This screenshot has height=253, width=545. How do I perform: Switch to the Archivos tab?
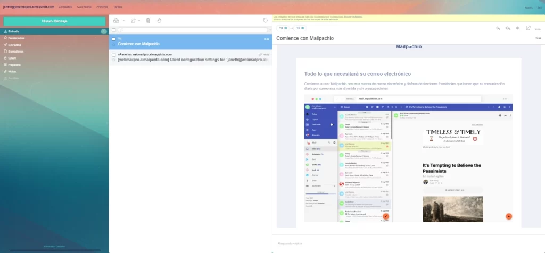coord(102,7)
